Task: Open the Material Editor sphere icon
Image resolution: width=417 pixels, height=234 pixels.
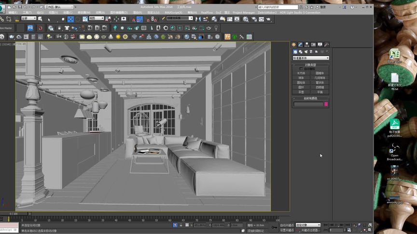Action: click(246, 19)
